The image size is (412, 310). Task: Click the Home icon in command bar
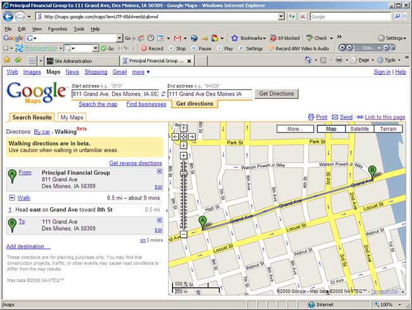coord(308,60)
